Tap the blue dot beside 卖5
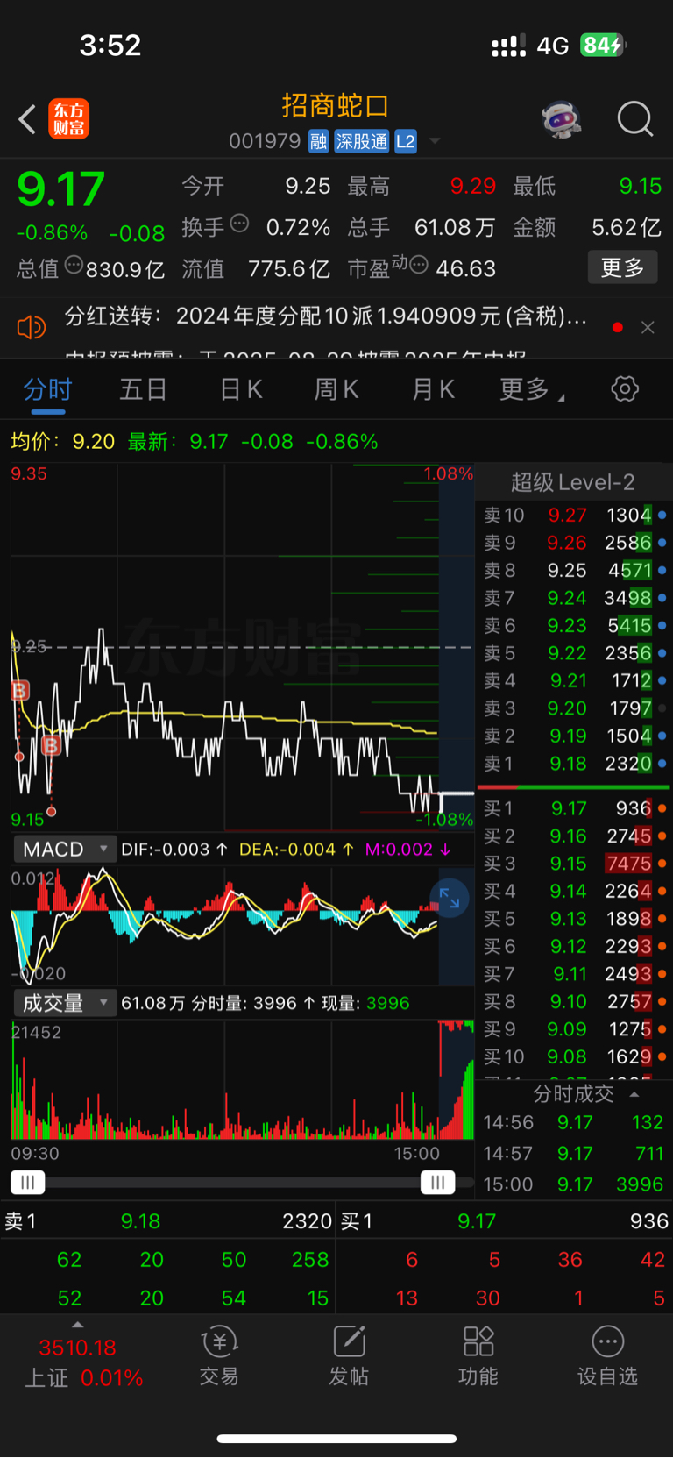This screenshot has width=673, height=1458. pyautogui.click(x=662, y=653)
